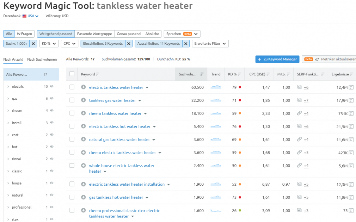This screenshot has height=222, width=356.
Task: Check 'electric tankless water heater' row checkbox
Action: [72, 87]
